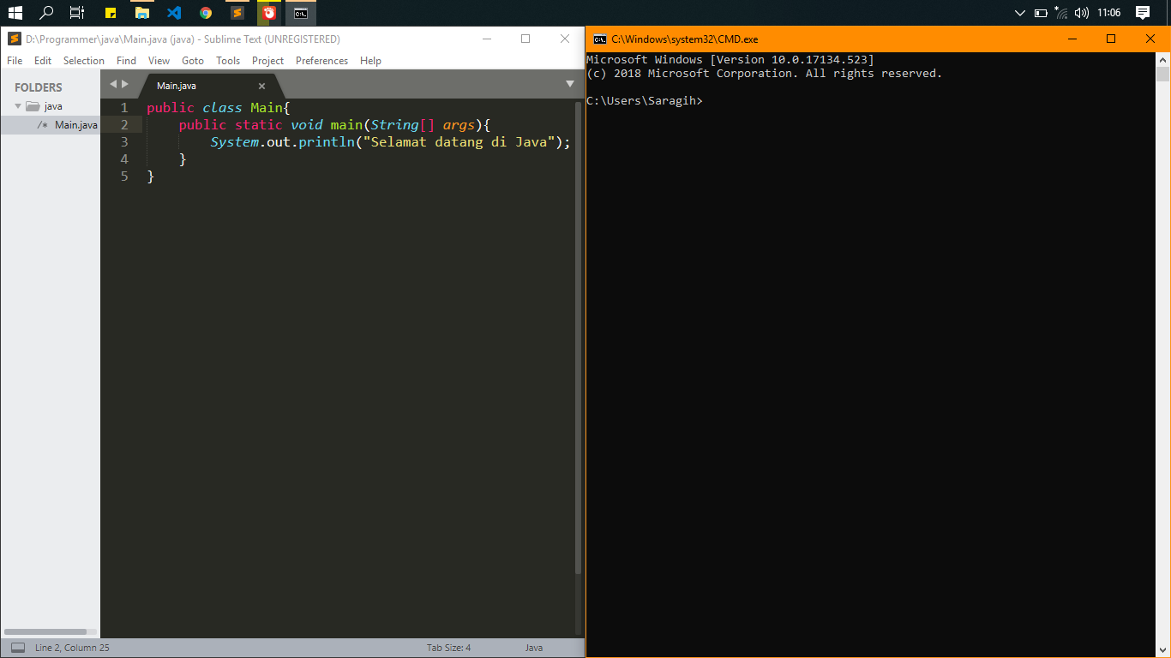Open the Selection menu
Viewport: 1171px width, 658px height.
[x=84, y=61]
